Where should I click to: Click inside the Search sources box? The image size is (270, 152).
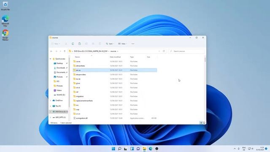[186, 51]
